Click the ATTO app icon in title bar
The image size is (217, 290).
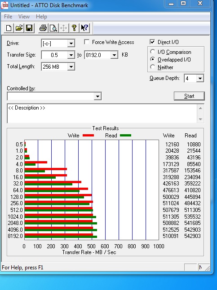4,5
